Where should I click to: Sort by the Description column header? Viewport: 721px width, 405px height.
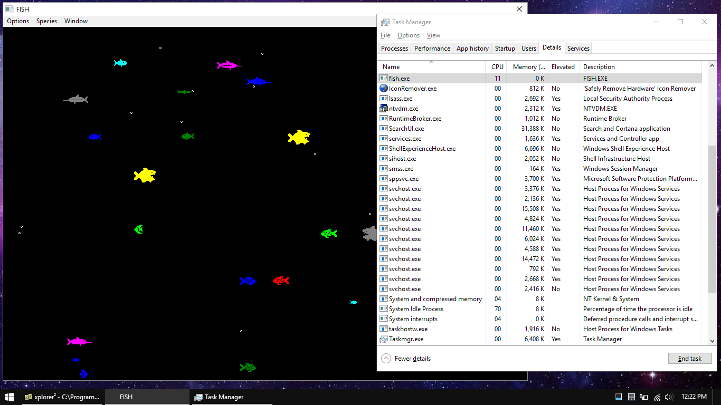641,67
